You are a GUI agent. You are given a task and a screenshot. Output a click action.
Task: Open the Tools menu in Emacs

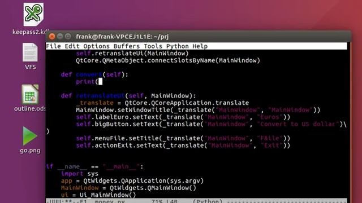point(153,46)
